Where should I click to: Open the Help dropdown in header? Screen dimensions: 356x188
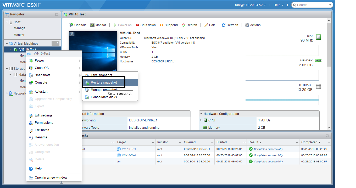click(x=278, y=5)
